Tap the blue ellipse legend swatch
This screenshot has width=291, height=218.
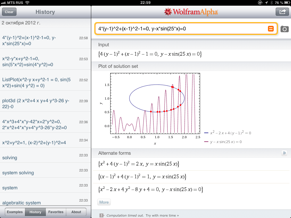click(x=206, y=133)
